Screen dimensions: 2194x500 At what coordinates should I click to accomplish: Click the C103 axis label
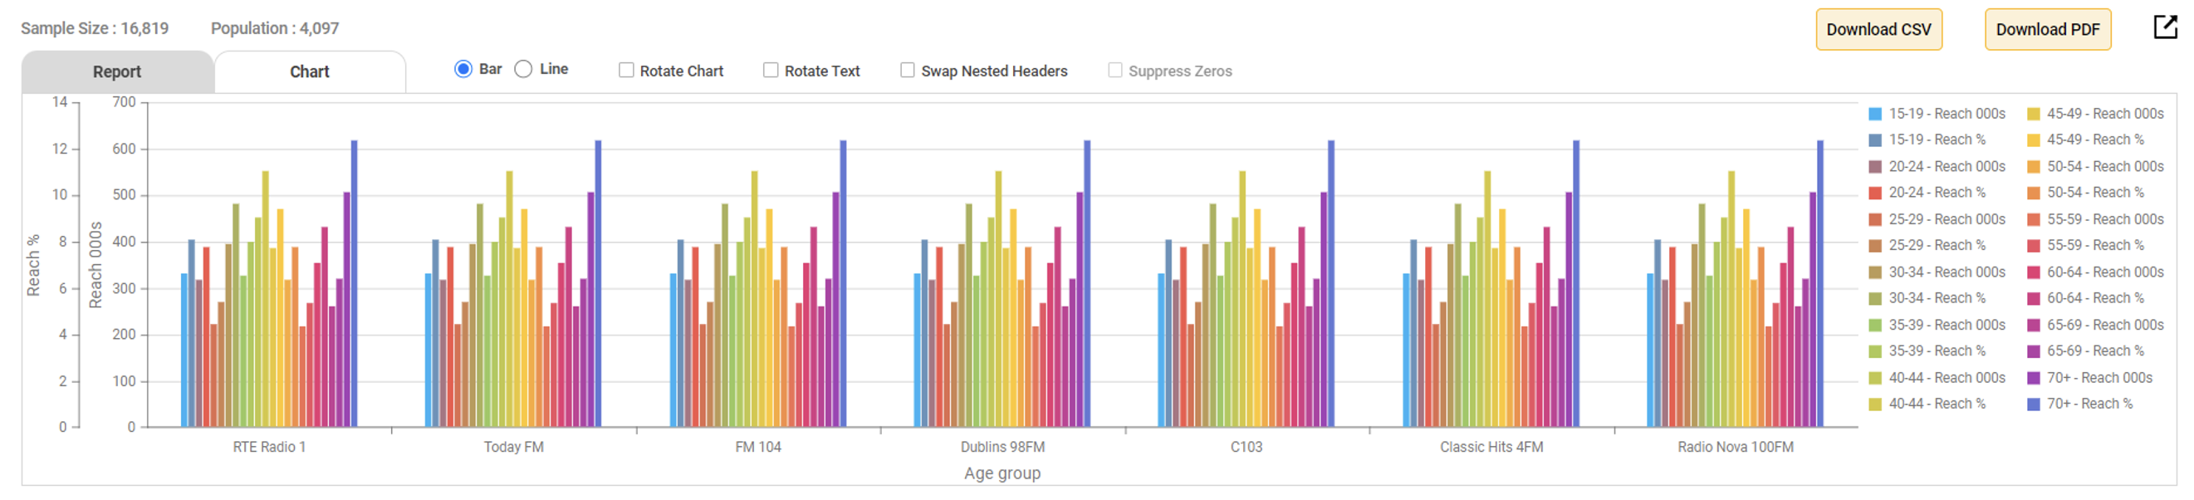point(1246,447)
